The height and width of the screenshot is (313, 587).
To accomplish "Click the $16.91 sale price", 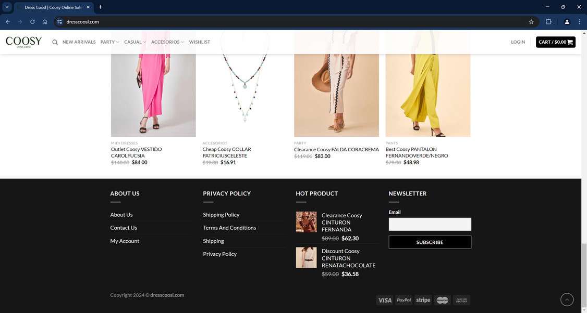I will (x=228, y=162).
